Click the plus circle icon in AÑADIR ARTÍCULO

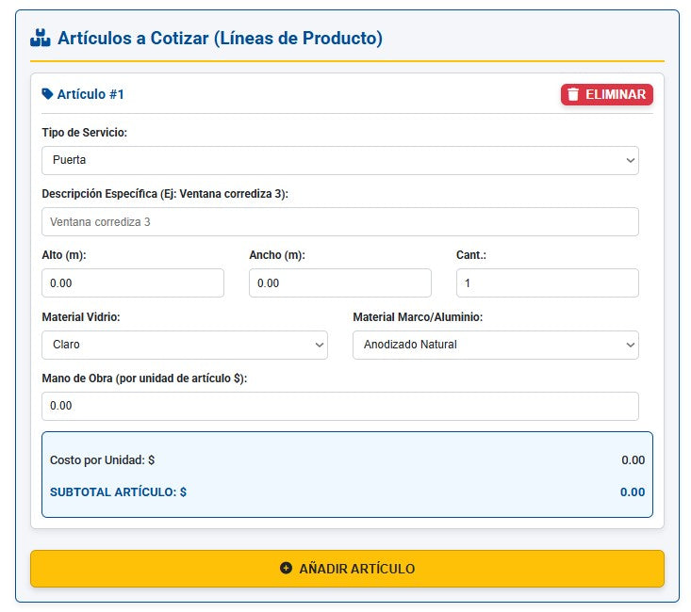(286, 568)
